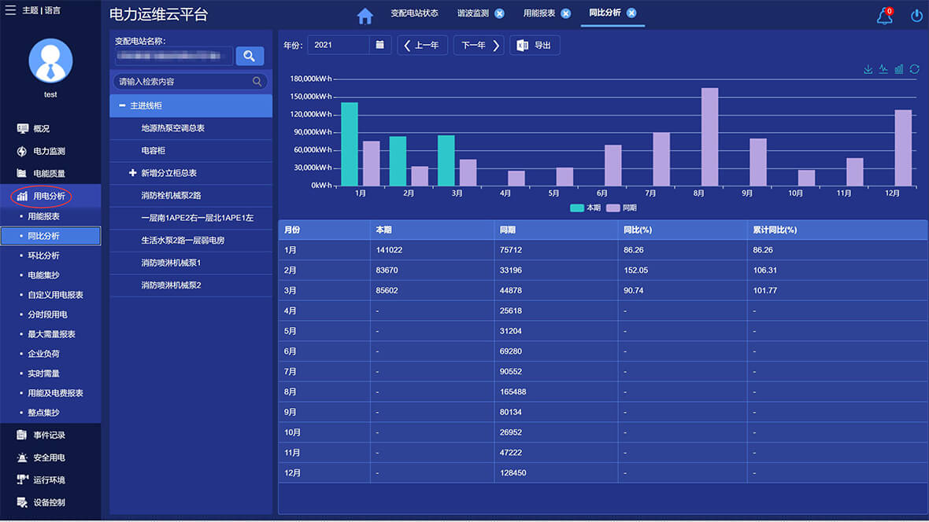Toggle the hamburger sidebar menu
Viewport: 929px width, 522px height.
pos(10,10)
